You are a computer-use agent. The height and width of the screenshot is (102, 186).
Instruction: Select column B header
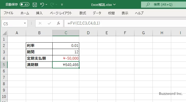pos(39,33)
